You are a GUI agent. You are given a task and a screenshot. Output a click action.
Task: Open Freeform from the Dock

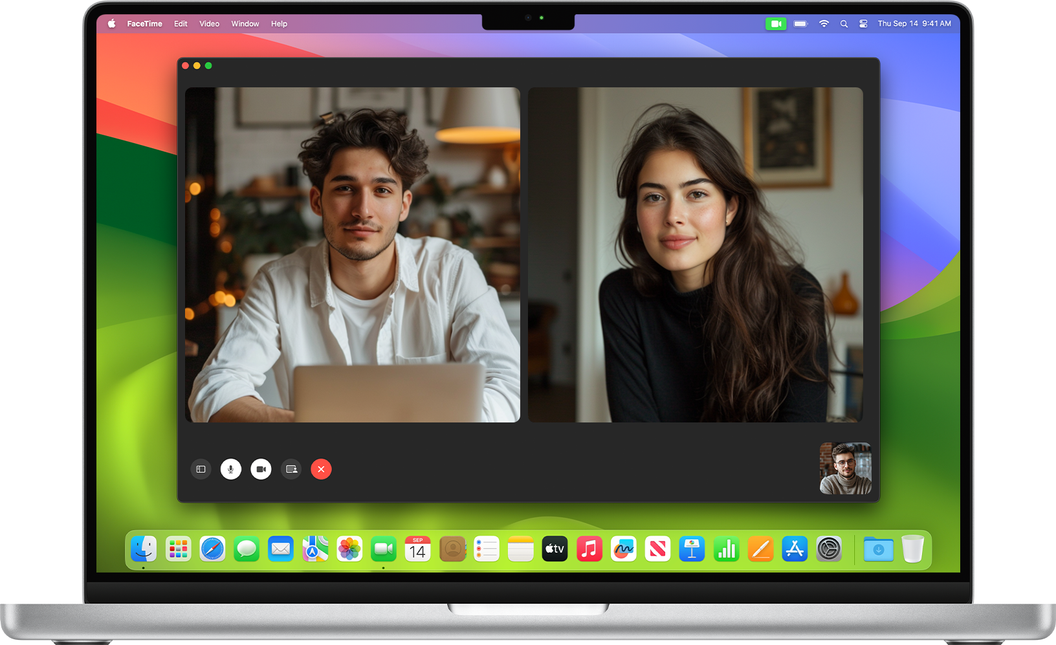pyautogui.click(x=624, y=549)
